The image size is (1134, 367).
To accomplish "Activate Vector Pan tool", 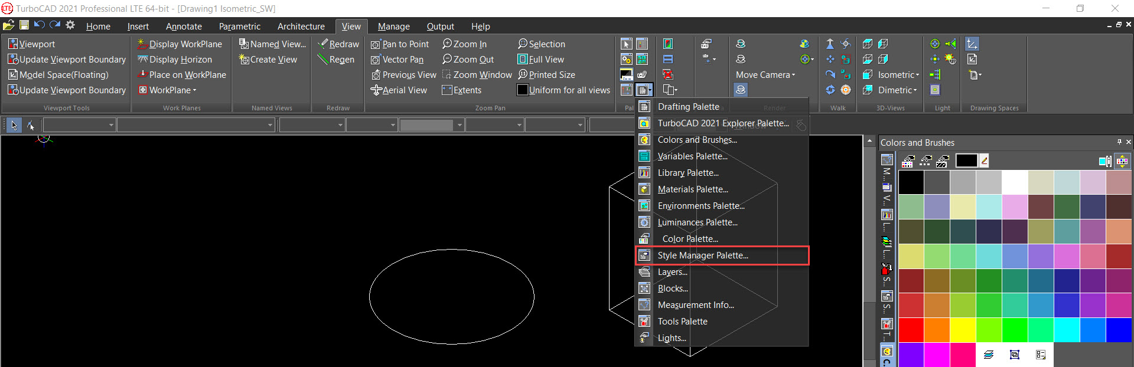I will [397, 59].
